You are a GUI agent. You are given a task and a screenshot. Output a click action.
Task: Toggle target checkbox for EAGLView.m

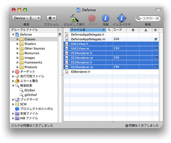click(x=156, y=48)
